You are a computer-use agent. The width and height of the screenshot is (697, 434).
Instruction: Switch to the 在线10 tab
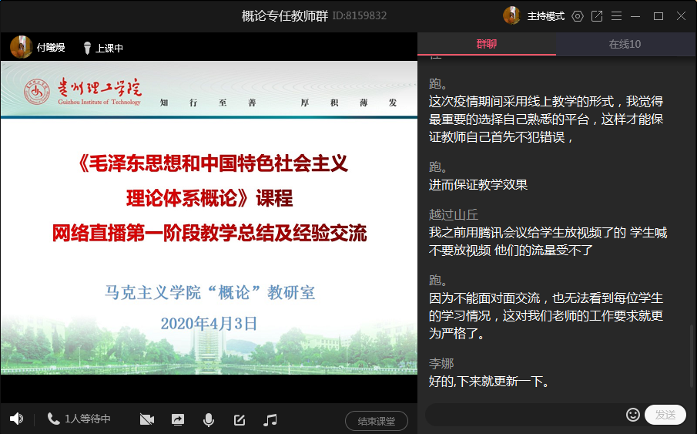[x=625, y=44]
